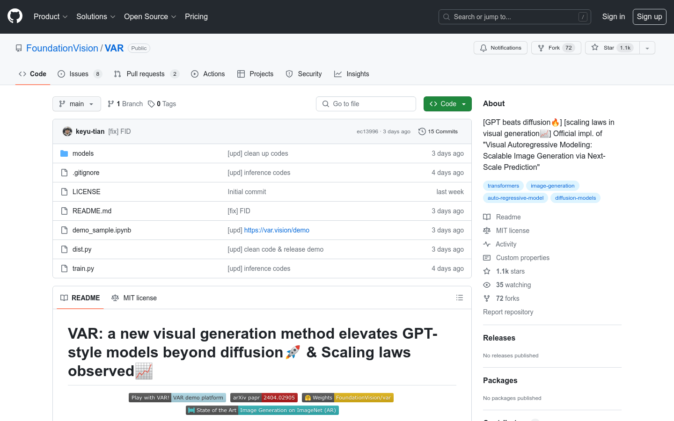Open the ec13996 commit hash link
Image resolution: width=674 pixels, height=421 pixels.
(367, 131)
